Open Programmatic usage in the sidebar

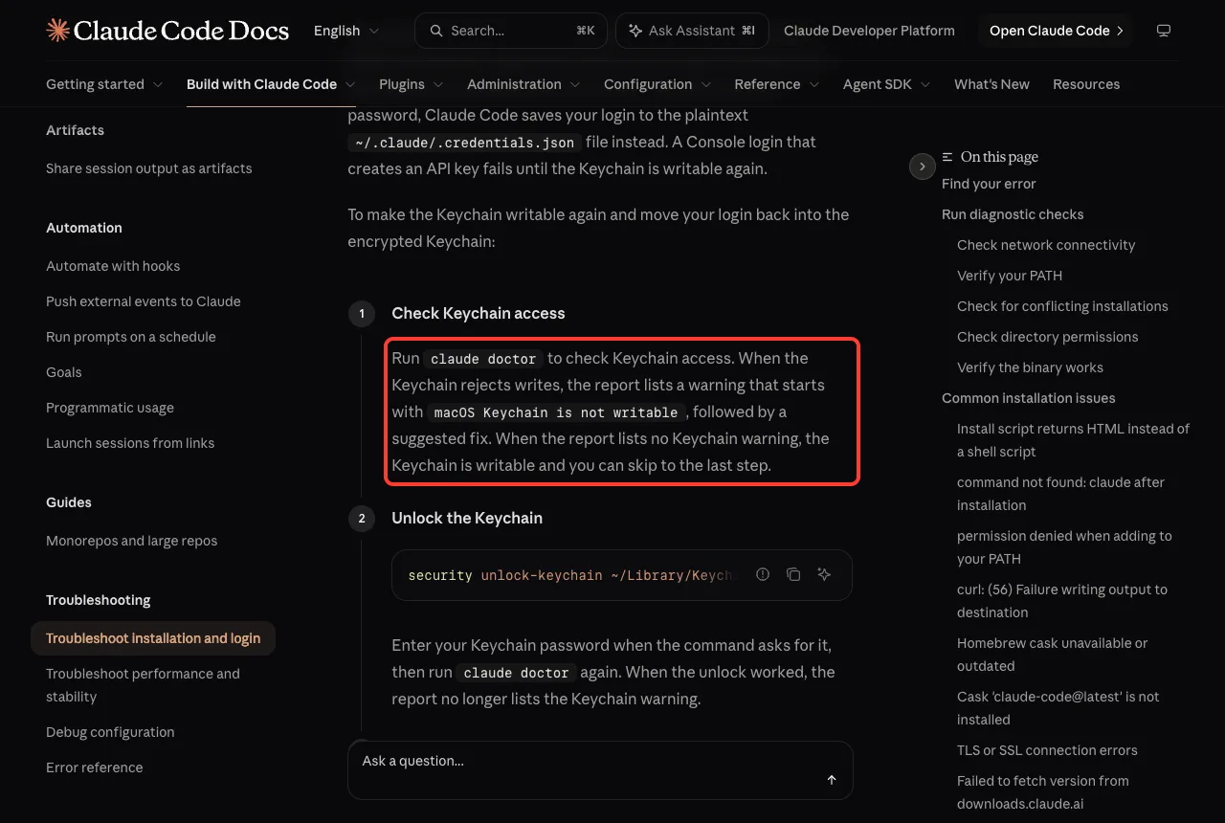point(110,408)
